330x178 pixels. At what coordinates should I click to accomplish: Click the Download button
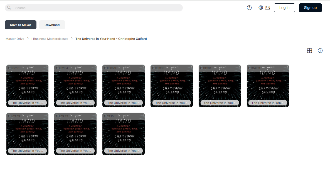point(52,25)
